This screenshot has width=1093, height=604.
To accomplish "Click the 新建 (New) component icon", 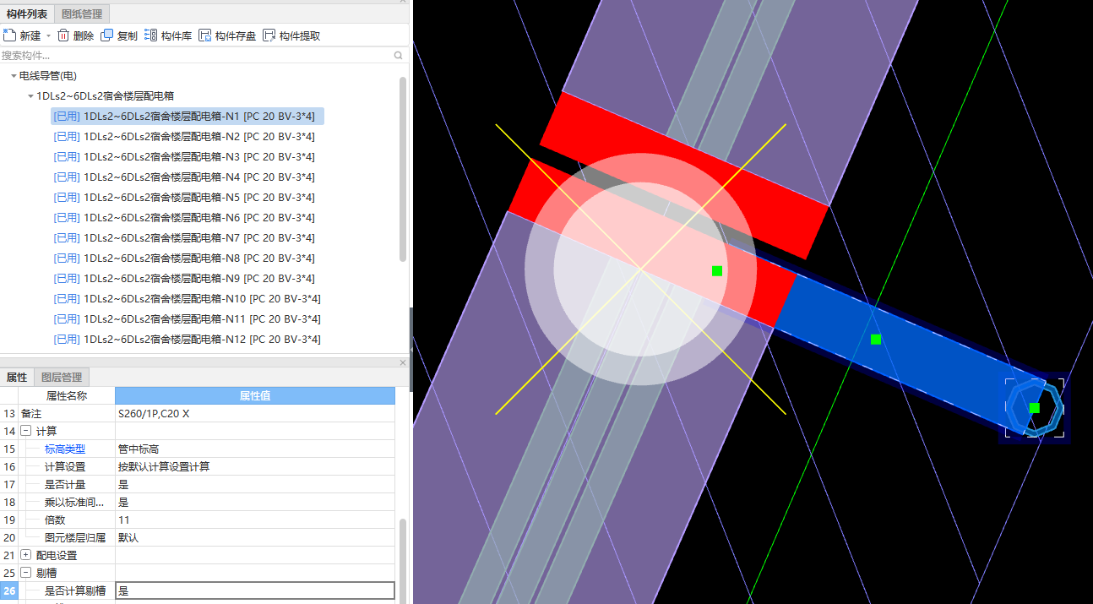I will point(9,35).
